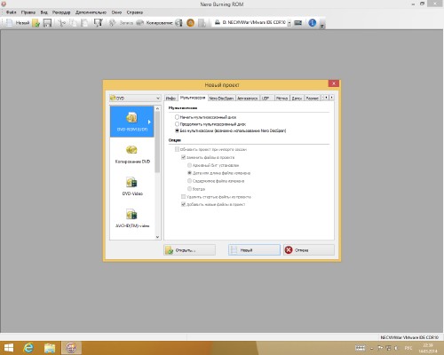
Task: Click the Save floppy disk toolbar icon
Action: [47, 23]
